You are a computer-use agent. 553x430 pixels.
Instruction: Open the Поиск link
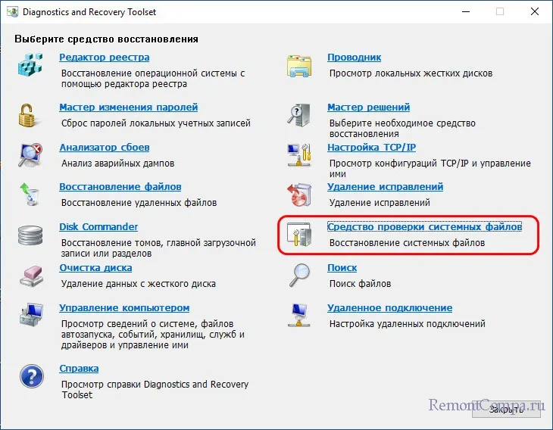point(342,268)
